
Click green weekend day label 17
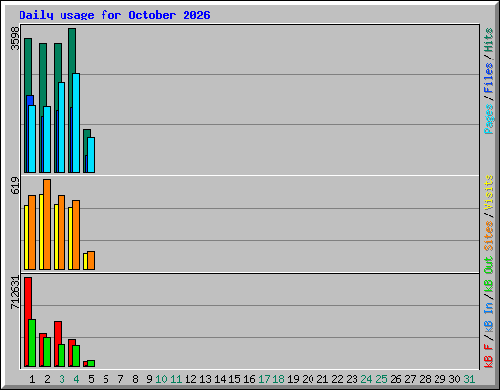click(264, 379)
